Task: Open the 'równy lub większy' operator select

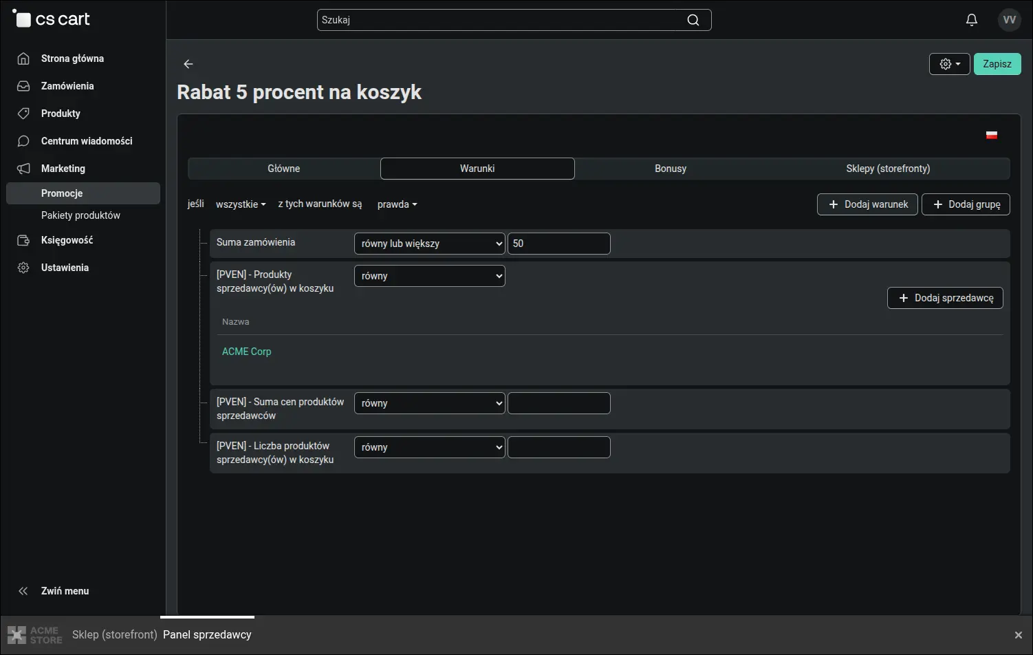Action: tap(430, 244)
